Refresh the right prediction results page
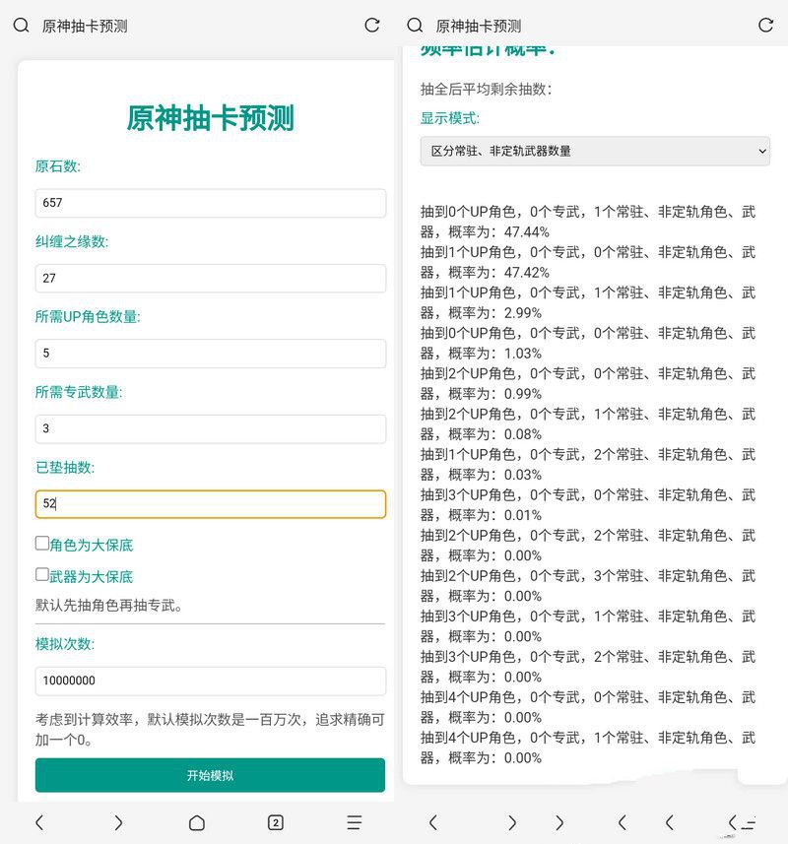Screen dimensions: 788x844 click(767, 25)
